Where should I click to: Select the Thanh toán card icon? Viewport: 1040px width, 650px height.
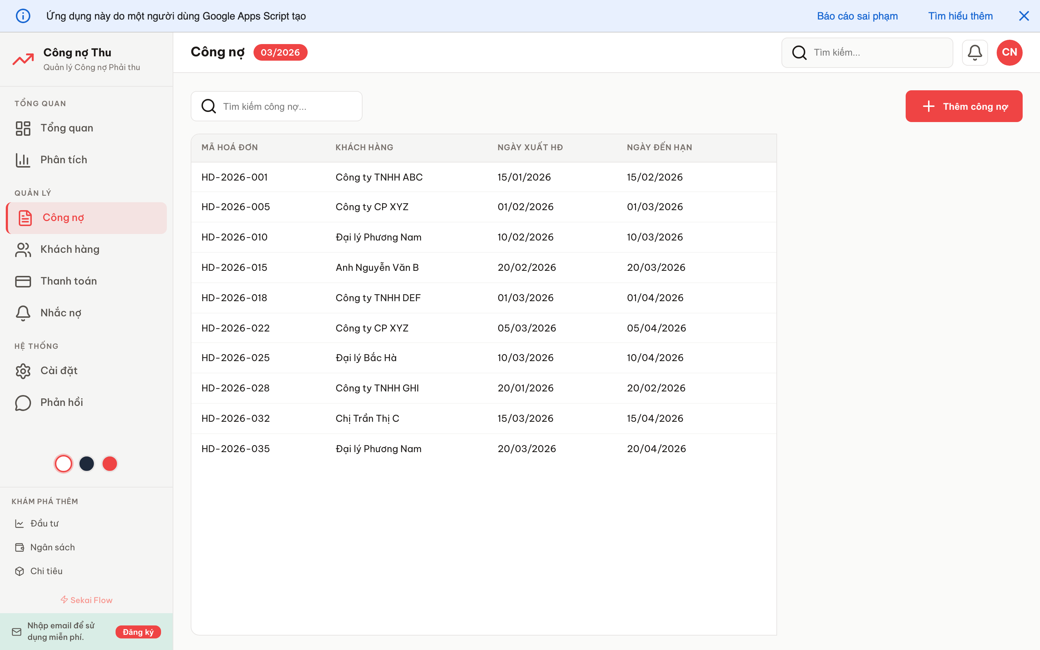click(x=22, y=281)
